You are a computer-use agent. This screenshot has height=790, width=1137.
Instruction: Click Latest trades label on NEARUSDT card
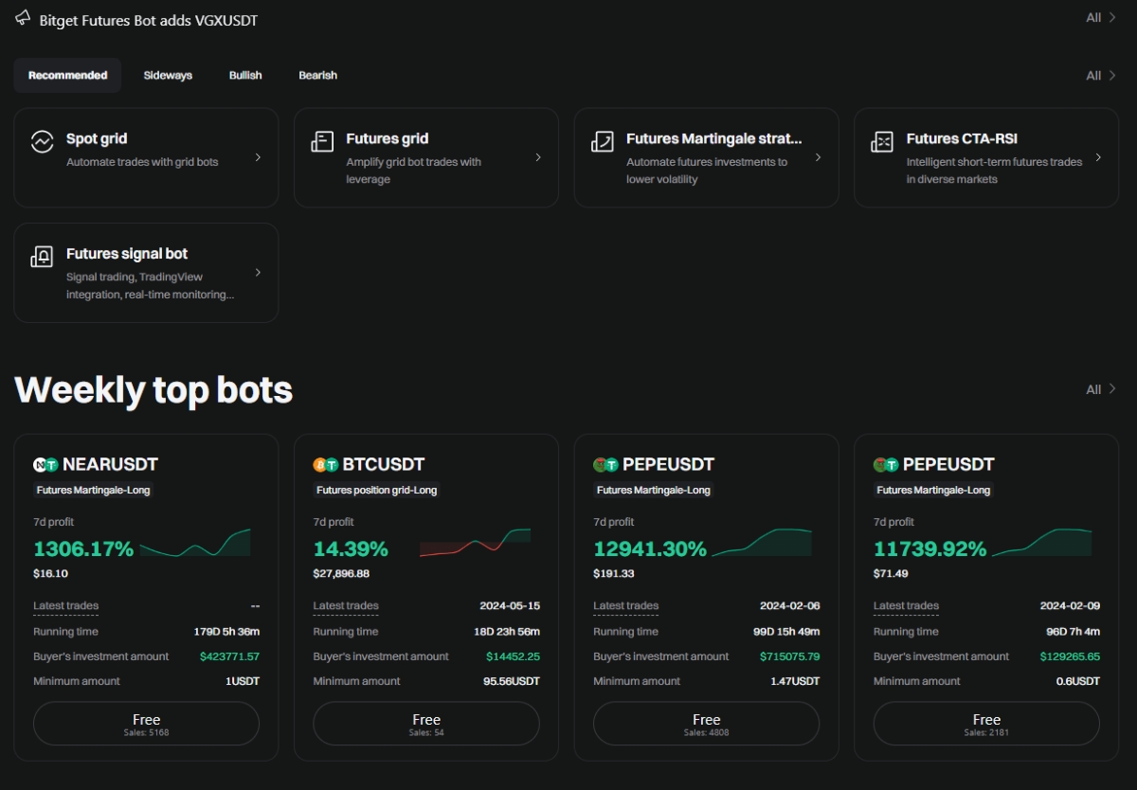65,606
